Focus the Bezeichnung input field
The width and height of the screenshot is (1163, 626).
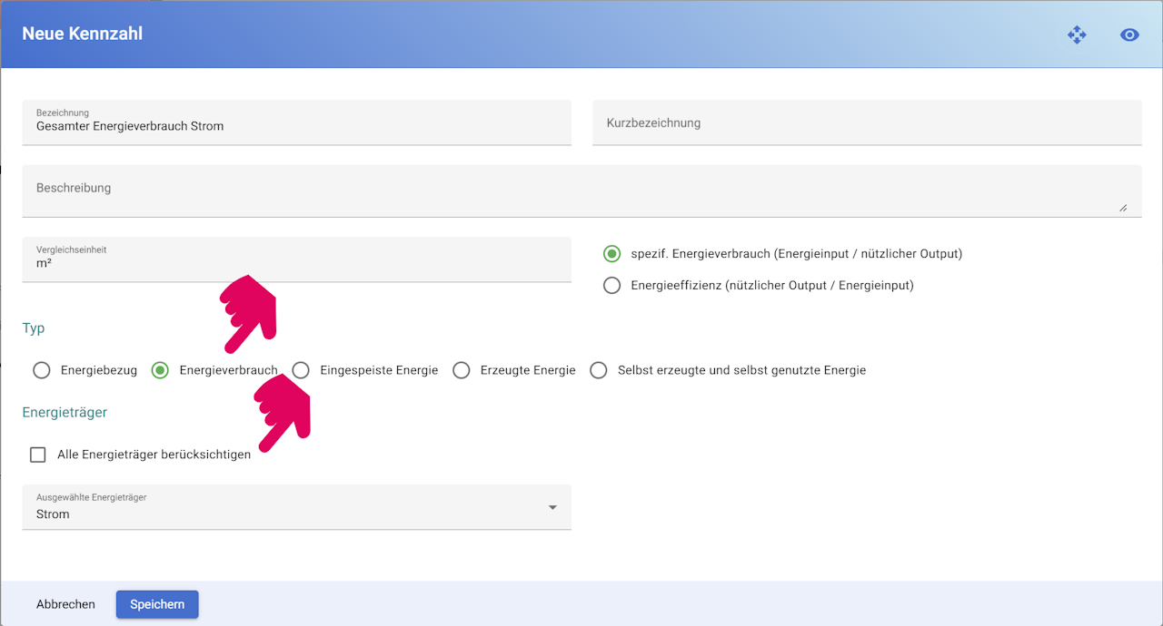[x=297, y=122]
